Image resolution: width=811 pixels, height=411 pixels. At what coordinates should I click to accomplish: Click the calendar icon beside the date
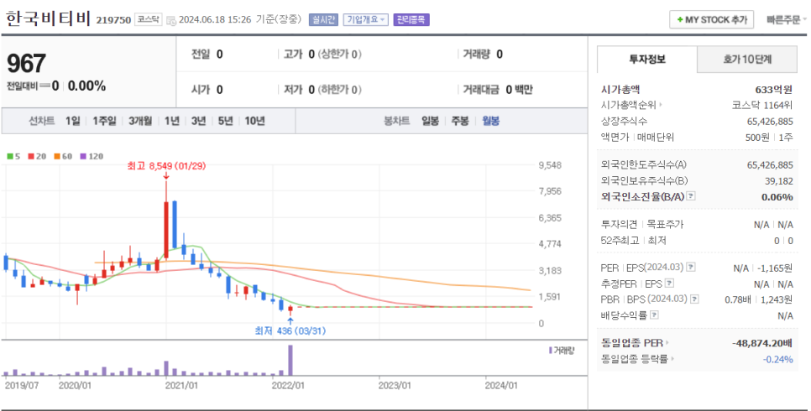170,21
